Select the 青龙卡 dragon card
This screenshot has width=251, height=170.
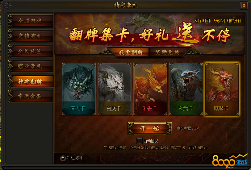[79, 89]
